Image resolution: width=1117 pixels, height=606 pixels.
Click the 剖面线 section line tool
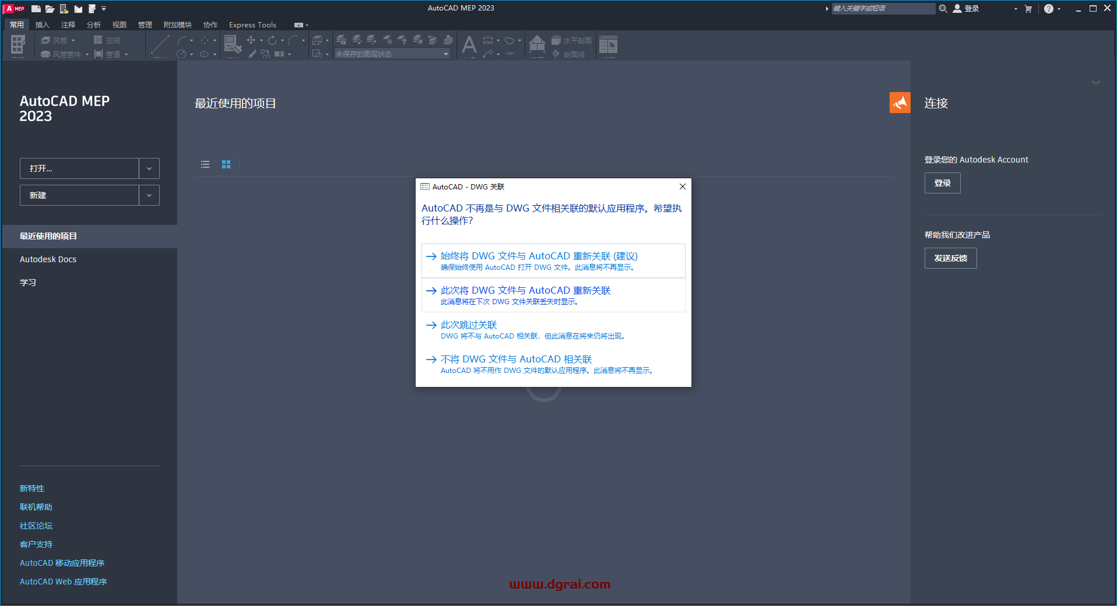click(568, 54)
